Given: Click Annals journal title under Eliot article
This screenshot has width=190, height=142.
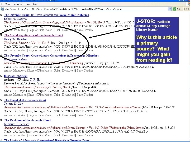Looking at the screenshot, I should [x=45, y=108].
